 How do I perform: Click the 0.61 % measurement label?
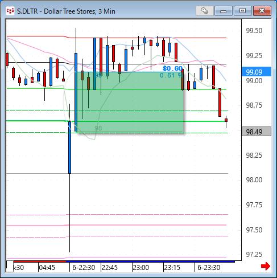click(x=171, y=75)
